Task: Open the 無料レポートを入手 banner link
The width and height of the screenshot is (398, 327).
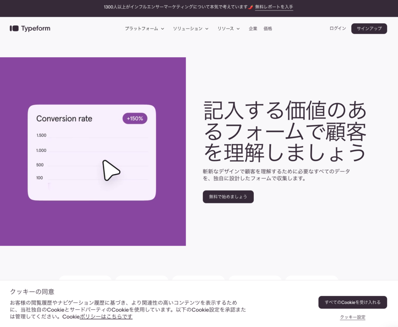Action: click(274, 7)
